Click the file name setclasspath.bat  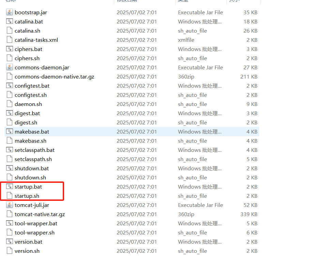34,150
